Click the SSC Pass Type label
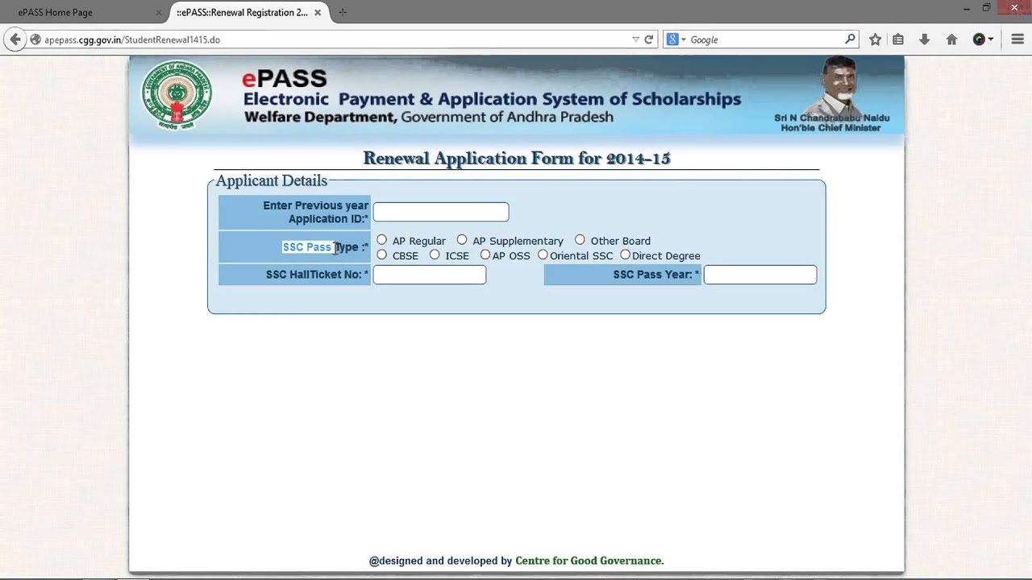Viewport: 1032px width, 580px height. (x=325, y=247)
